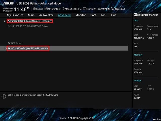Click the AURA lighting icon

[99, 9]
